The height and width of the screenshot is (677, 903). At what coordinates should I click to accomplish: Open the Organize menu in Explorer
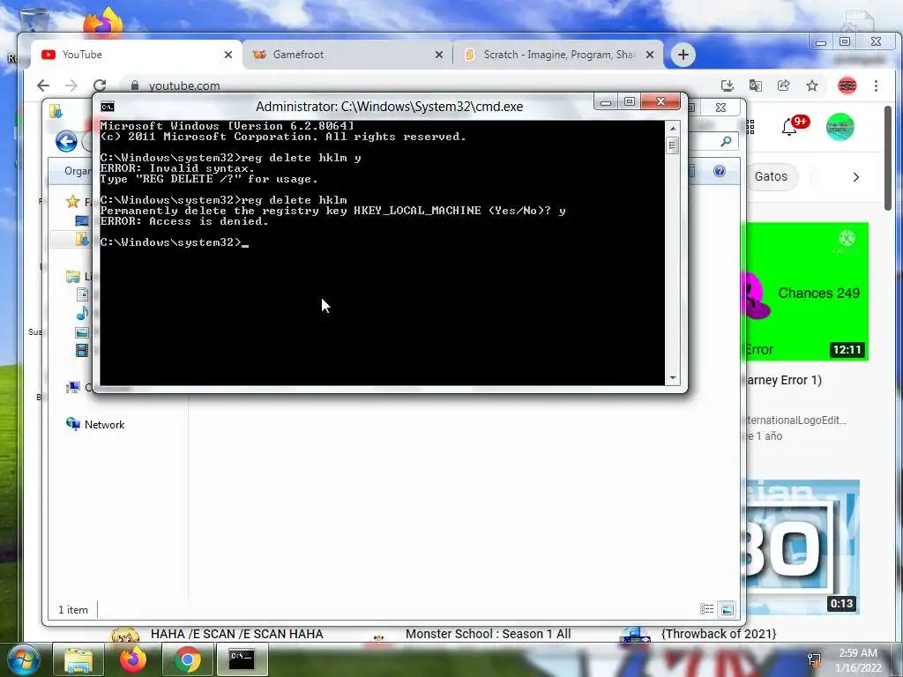(78, 171)
